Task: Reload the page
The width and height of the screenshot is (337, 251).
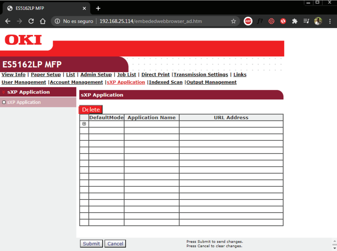Action: 31,21
